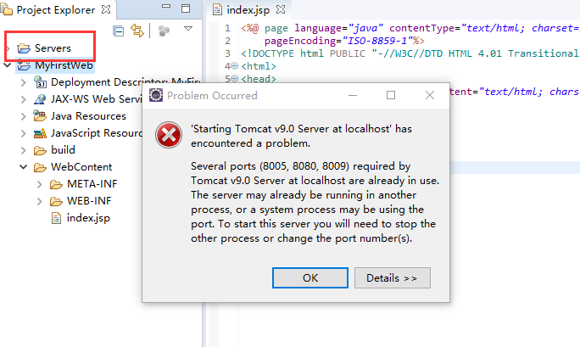This screenshot has height=347, width=580.
Task: Expand the build folder
Action: pos(23,150)
